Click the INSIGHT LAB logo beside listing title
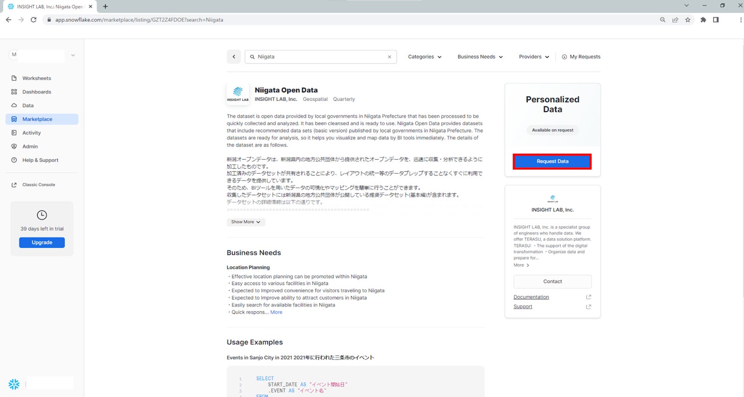 [x=238, y=94]
